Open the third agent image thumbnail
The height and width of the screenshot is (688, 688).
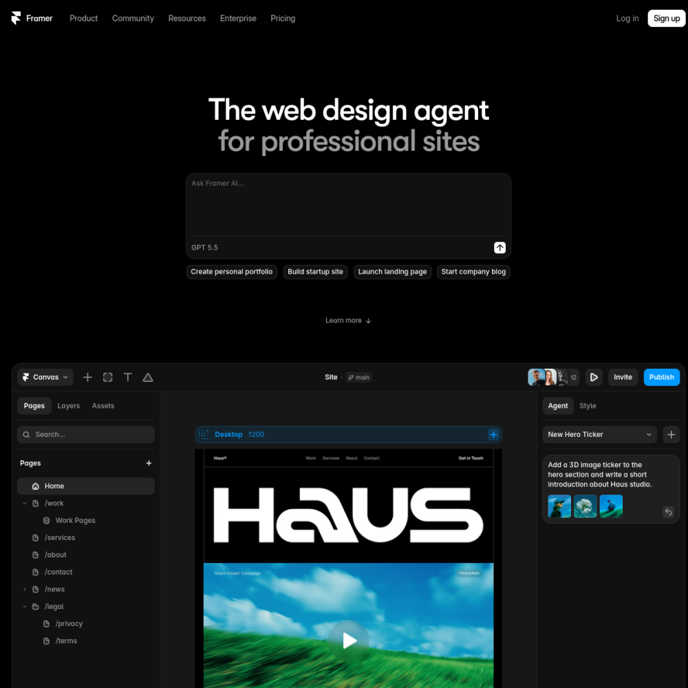(611, 506)
